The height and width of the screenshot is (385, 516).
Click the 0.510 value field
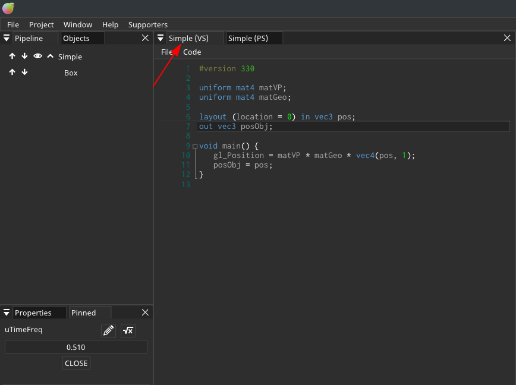[75, 347]
